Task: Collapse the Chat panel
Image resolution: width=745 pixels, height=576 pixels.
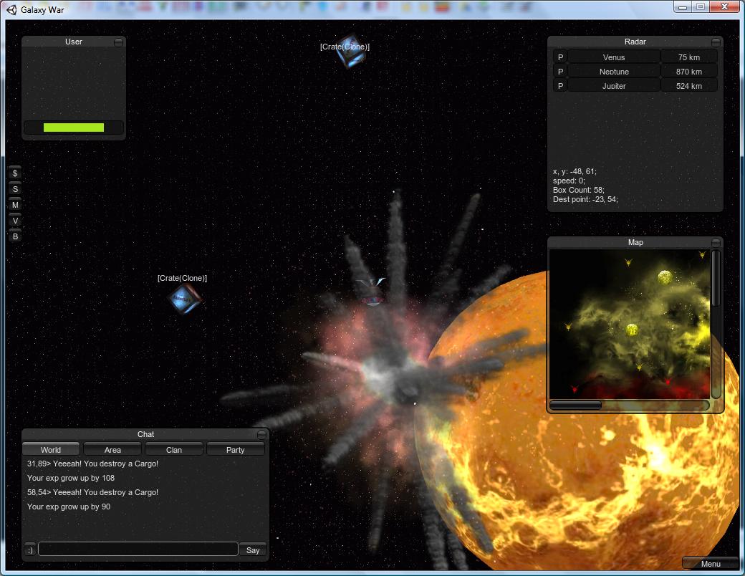Action: tap(261, 435)
